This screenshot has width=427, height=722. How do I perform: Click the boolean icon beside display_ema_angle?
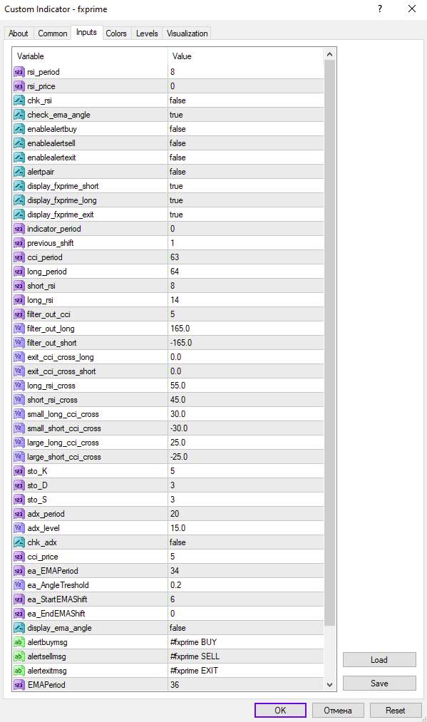click(19, 628)
